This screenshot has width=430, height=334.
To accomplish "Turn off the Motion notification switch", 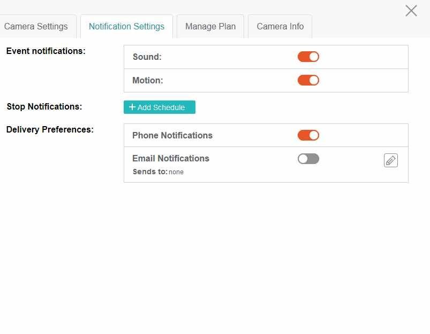I will (x=308, y=80).
